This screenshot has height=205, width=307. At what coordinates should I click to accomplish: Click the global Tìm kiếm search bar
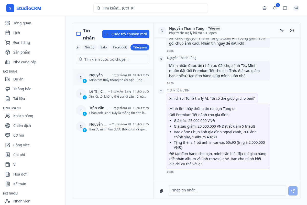[150, 8]
